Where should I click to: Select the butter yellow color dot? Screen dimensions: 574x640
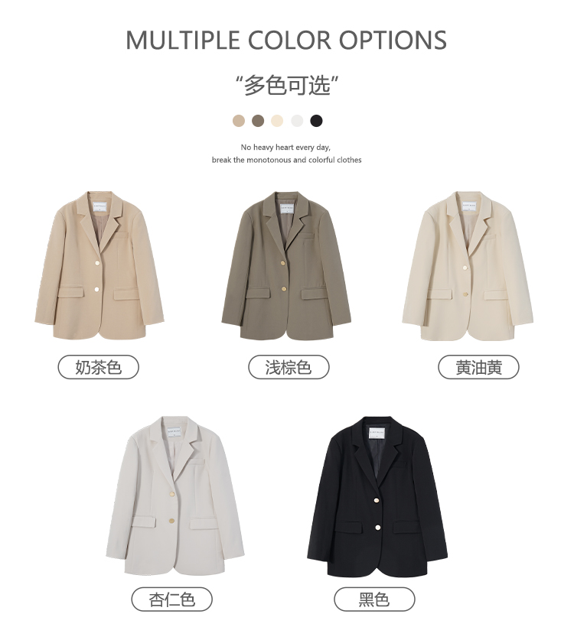277,121
